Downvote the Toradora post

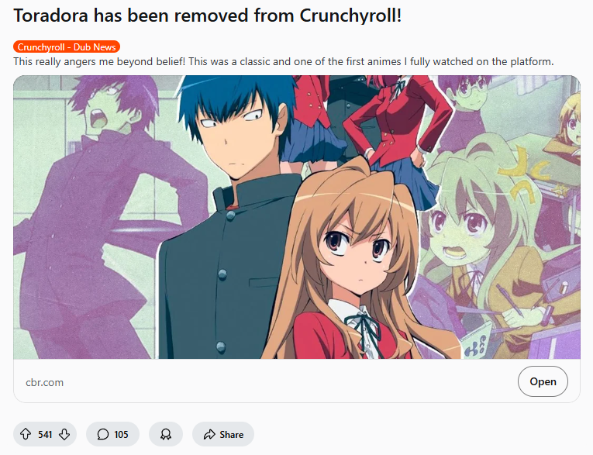(64, 434)
